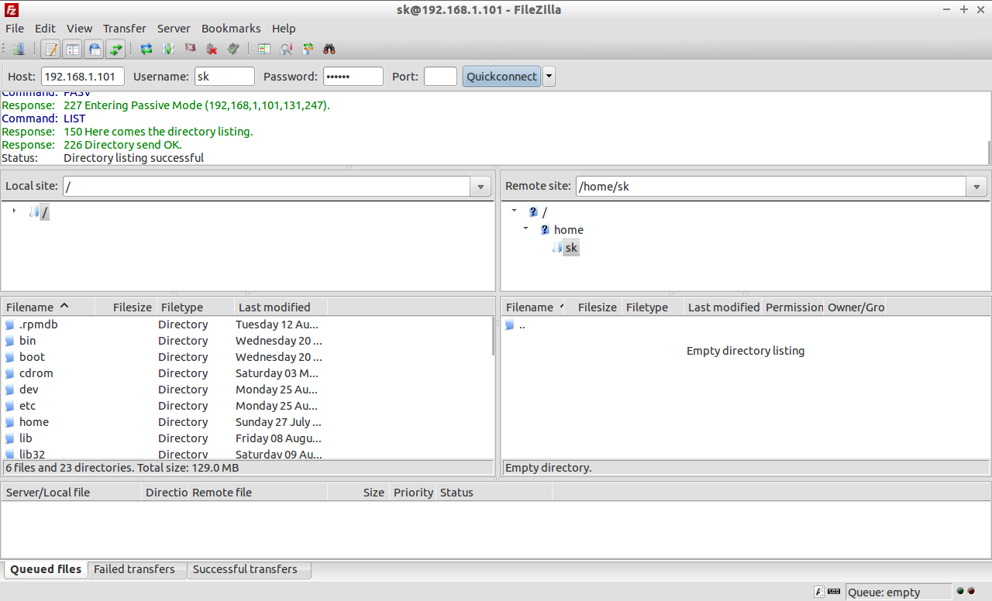Open the File menu

click(15, 29)
